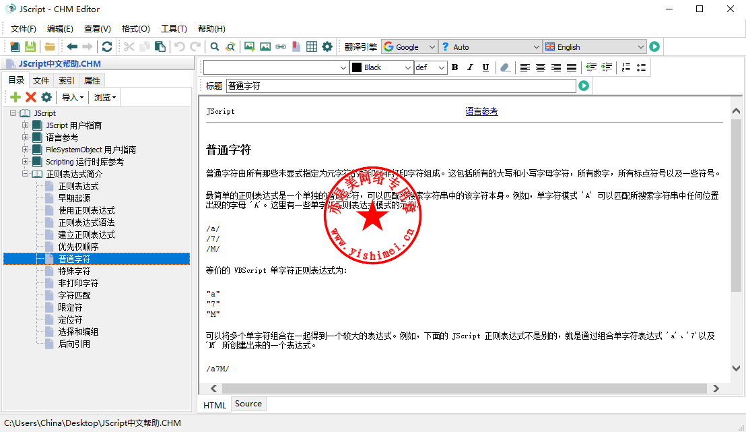The height and width of the screenshot is (432, 746).
Task: Switch to the 索引 tab
Action: point(67,80)
